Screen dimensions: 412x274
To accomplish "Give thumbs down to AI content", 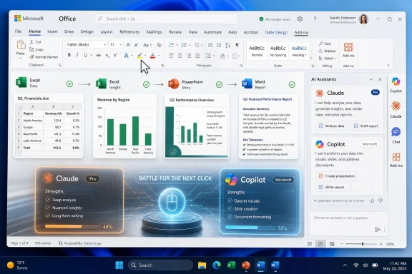I will coord(381,201).
